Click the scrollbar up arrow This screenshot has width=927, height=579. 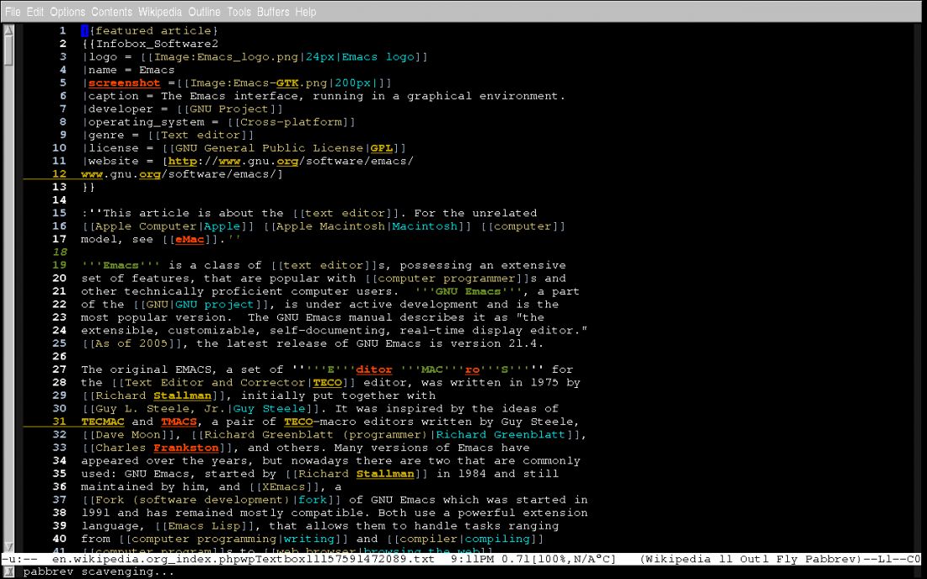(8, 29)
